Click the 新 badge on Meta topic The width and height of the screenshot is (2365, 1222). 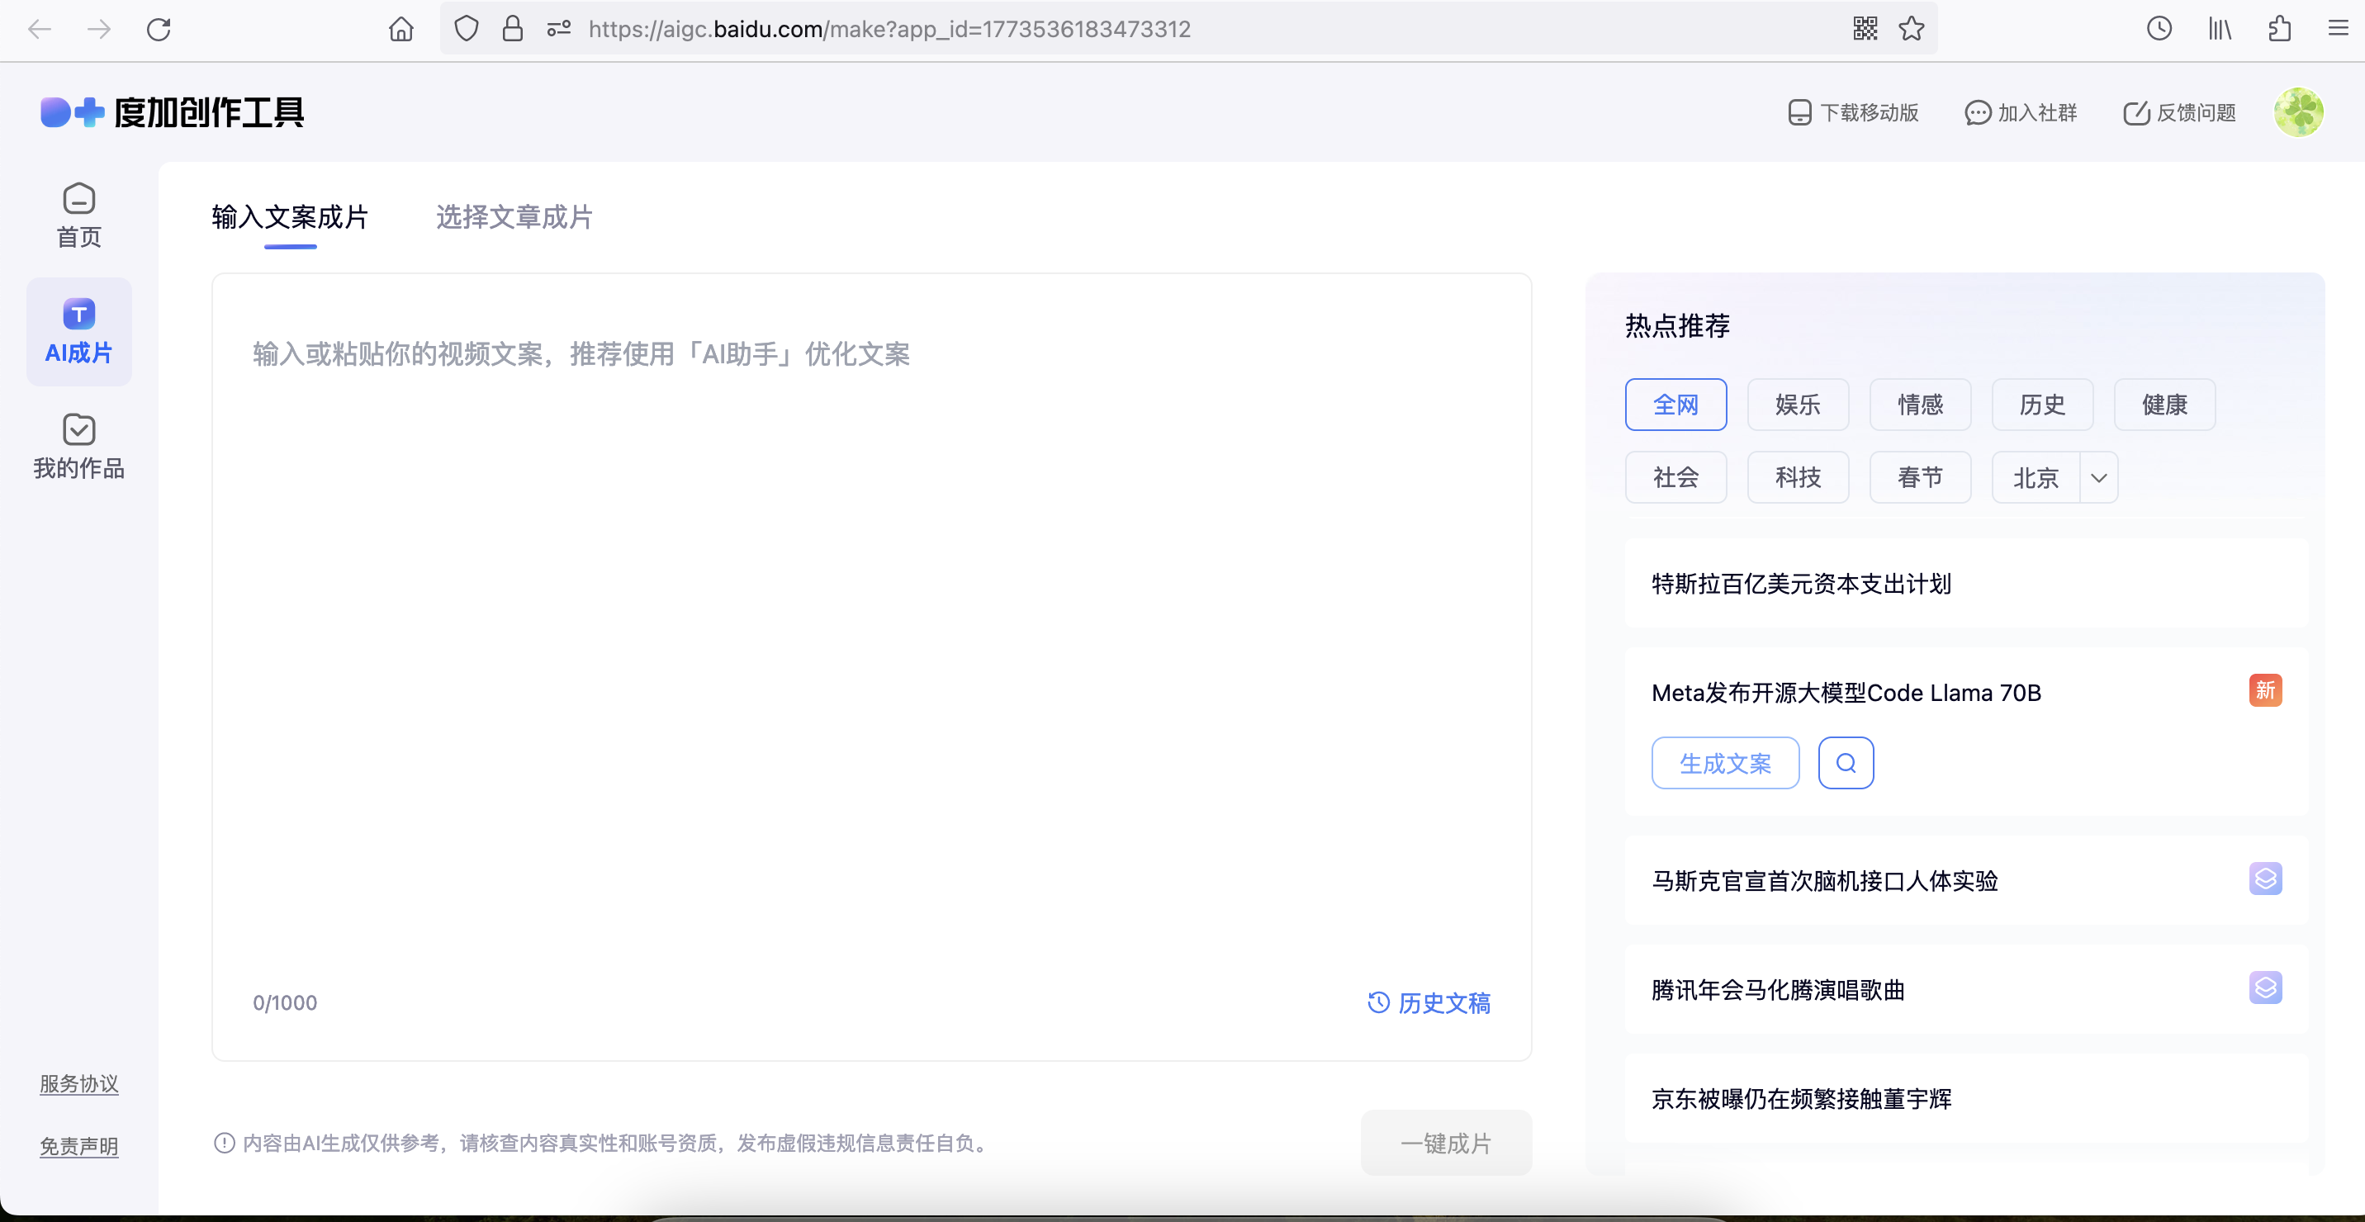[2265, 689]
